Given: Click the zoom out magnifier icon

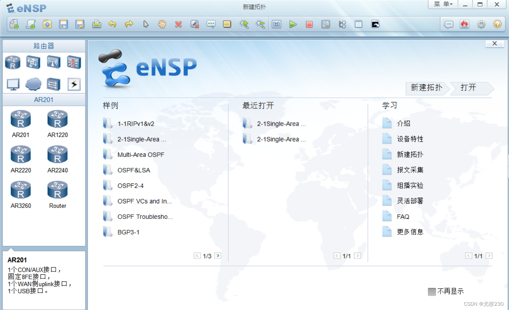Looking at the screenshot, I should tap(260, 24).
